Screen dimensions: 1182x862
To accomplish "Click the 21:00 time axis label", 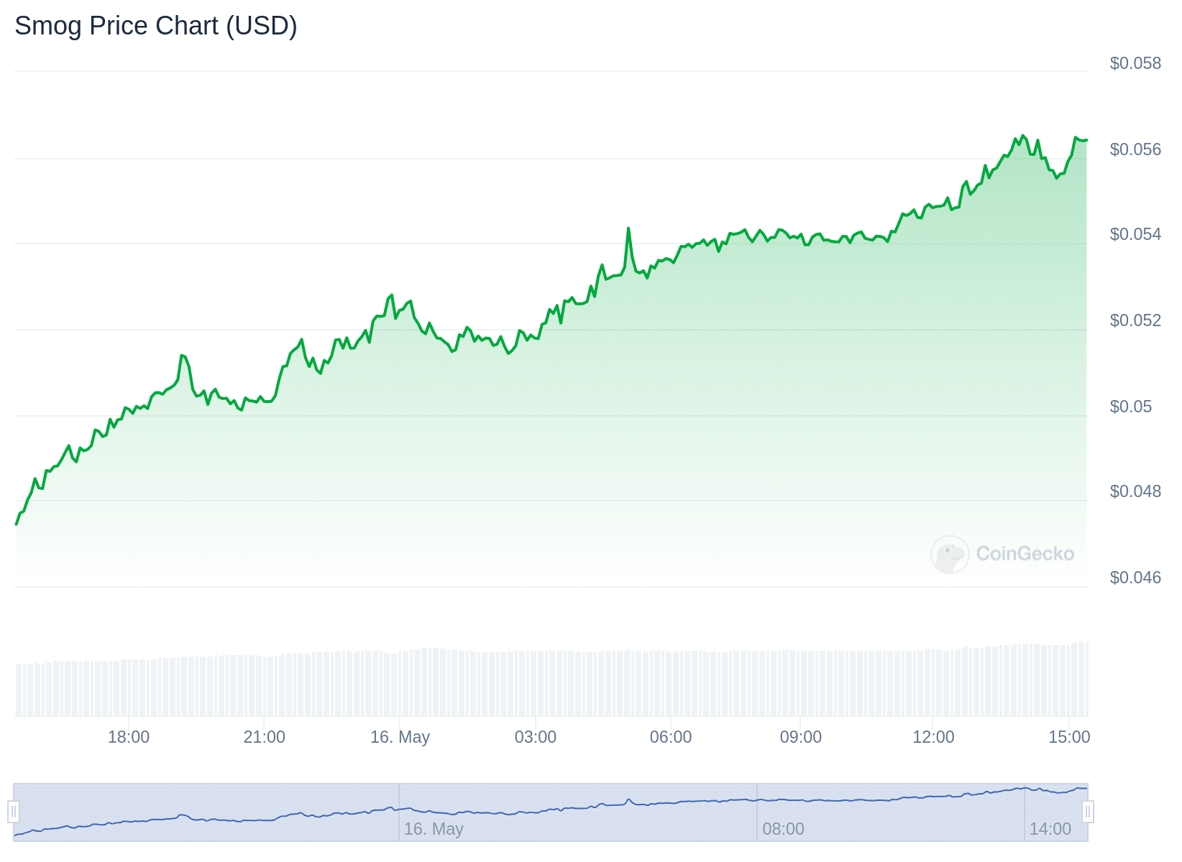I will [265, 737].
